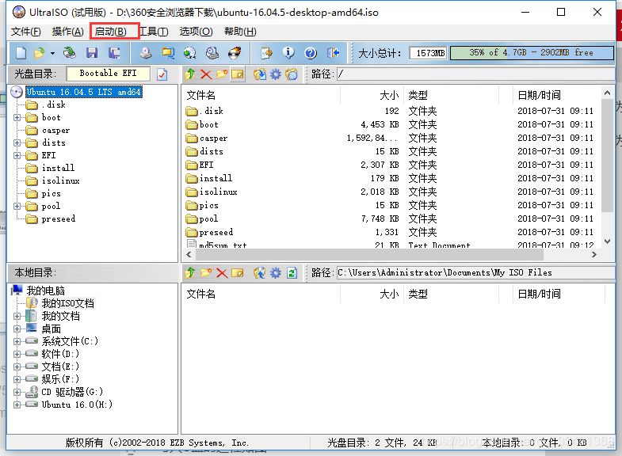Click red X delete in local directory toolbar
This screenshot has height=456, width=622.
[x=222, y=272]
